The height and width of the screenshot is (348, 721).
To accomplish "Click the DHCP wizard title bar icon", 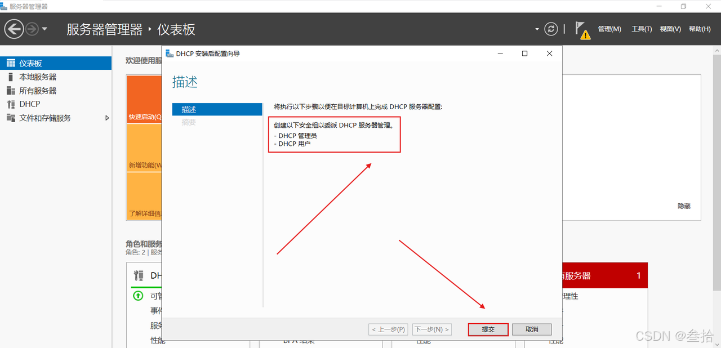I will [x=170, y=53].
